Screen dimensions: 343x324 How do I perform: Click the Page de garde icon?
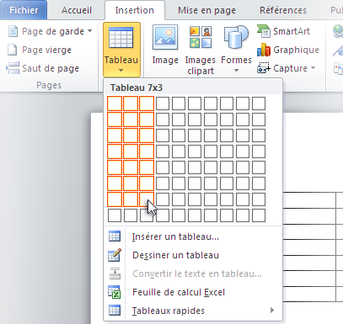(13, 31)
